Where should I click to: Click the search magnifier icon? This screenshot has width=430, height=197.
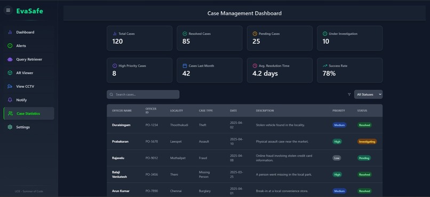pyautogui.click(x=112, y=94)
